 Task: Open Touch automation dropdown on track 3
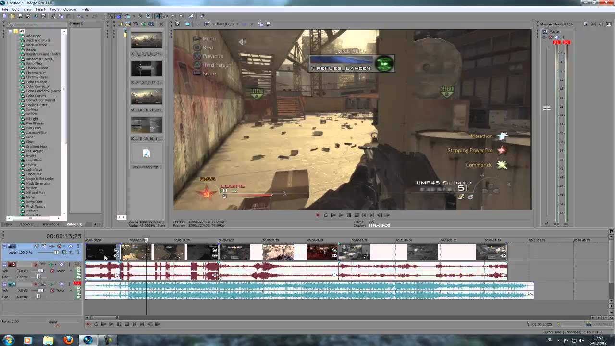point(71,290)
